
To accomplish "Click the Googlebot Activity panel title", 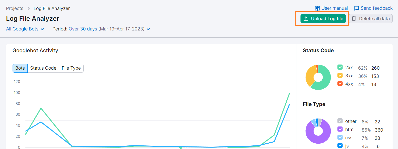I will pos(35,50).
